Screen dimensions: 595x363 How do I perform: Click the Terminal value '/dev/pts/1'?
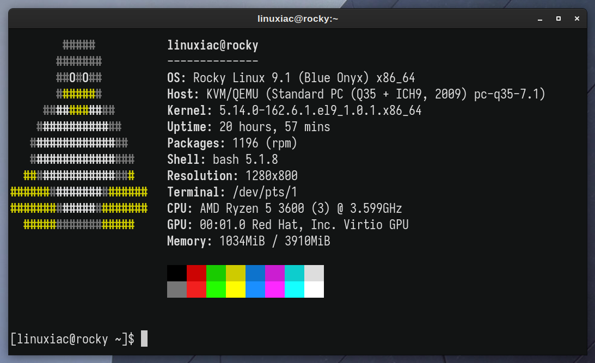[265, 192]
